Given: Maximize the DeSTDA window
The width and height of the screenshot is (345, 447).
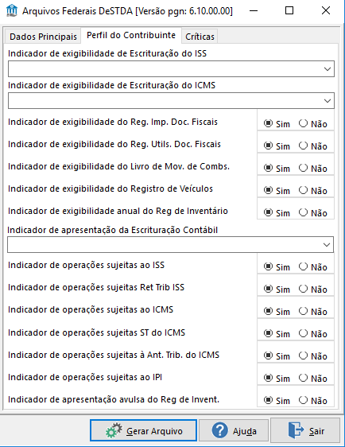Looking at the screenshot, I should click(289, 11).
